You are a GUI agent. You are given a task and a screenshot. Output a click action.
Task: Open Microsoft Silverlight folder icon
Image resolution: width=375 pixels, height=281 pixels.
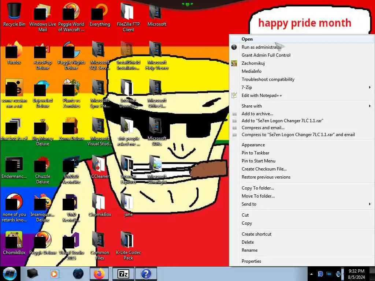point(157,170)
